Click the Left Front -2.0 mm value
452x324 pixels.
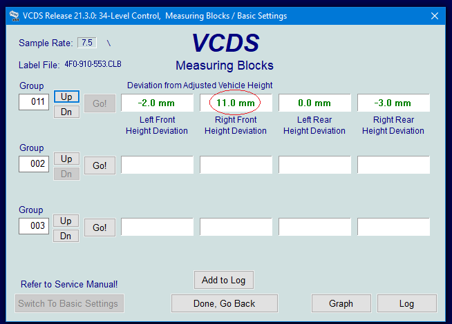(x=157, y=103)
